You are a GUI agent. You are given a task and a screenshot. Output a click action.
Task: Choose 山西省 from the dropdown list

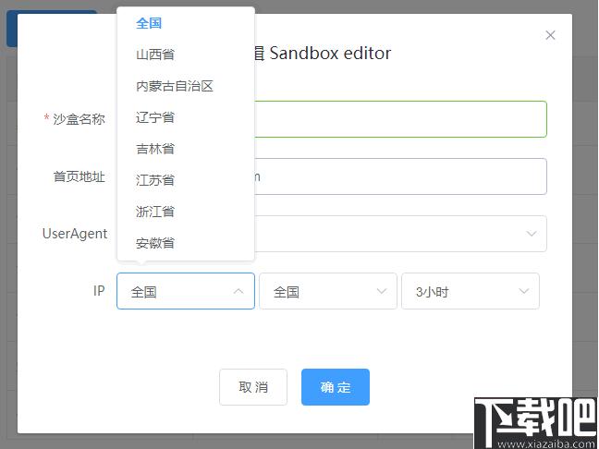point(186,55)
